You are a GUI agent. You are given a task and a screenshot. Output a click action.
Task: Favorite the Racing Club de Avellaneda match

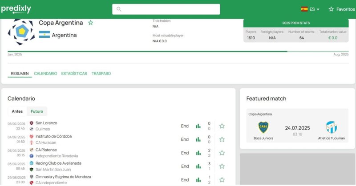tap(222, 166)
